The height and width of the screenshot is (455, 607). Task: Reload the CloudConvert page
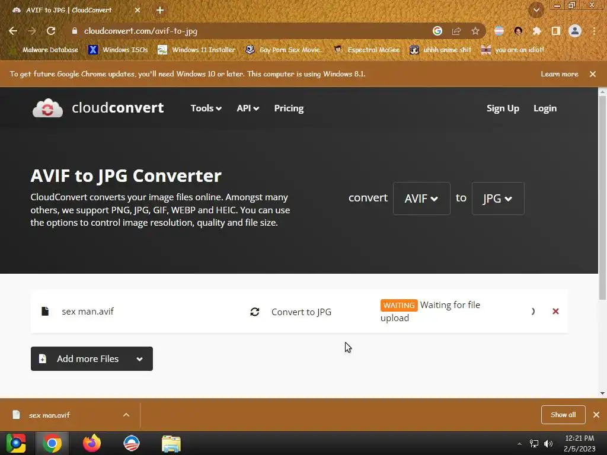click(51, 31)
